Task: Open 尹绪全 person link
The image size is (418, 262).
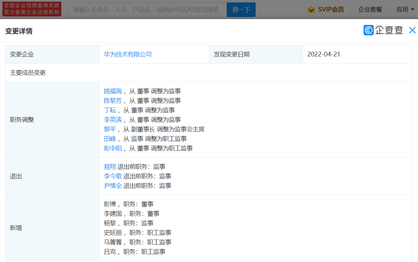Action: tap(113, 186)
